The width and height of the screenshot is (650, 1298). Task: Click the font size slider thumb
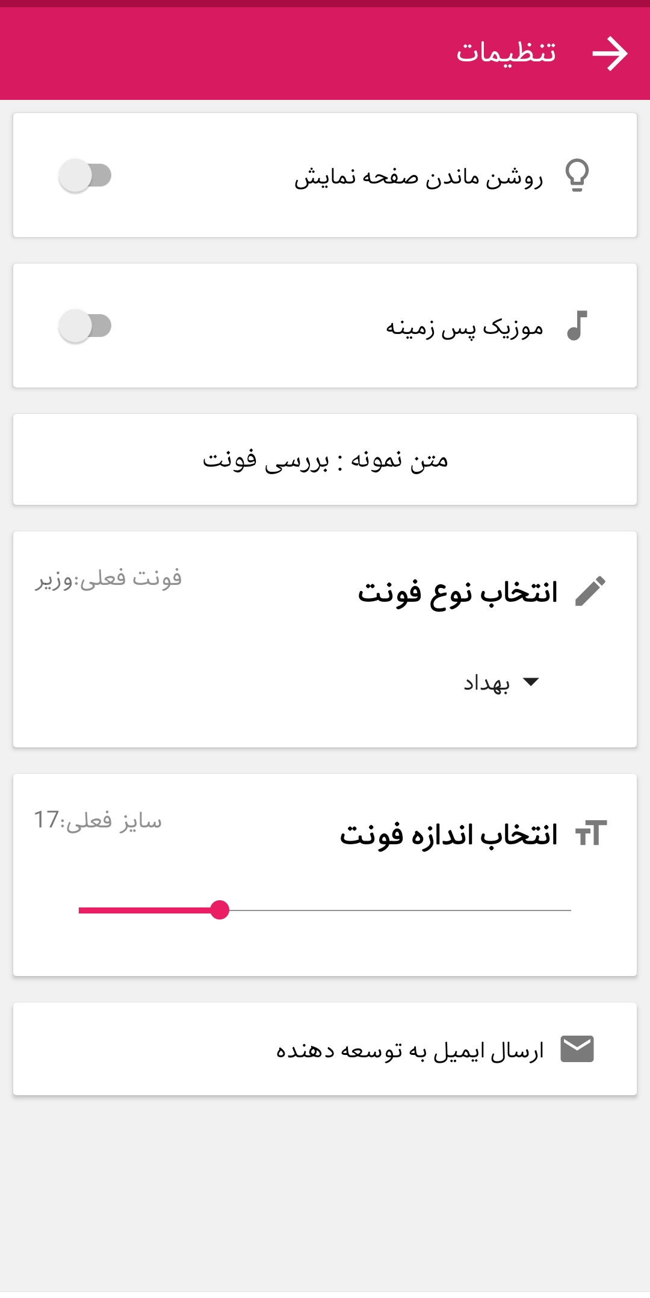220,910
